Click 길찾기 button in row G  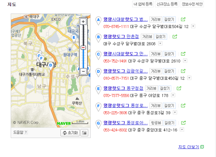coord(169,123)
